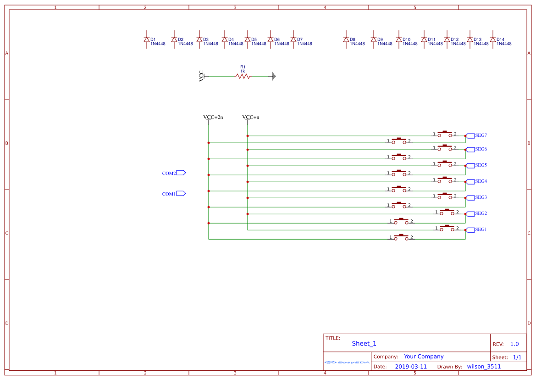Click the EasyEDA logo in the title block

[x=347, y=362]
